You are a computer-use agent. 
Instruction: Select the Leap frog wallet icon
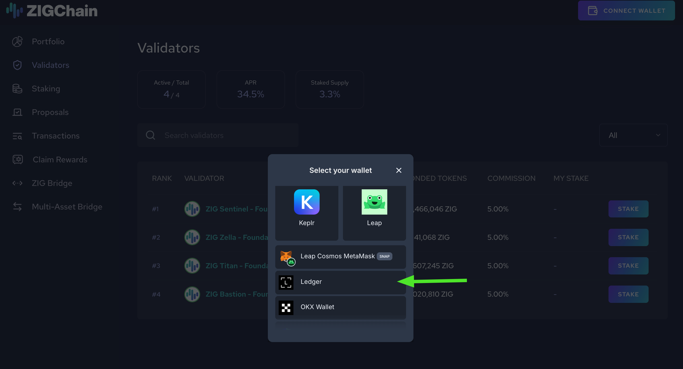coord(374,202)
